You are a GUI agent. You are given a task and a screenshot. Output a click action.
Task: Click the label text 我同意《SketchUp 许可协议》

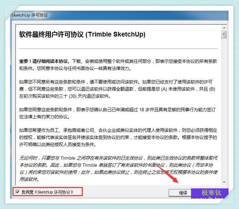(x=47, y=192)
